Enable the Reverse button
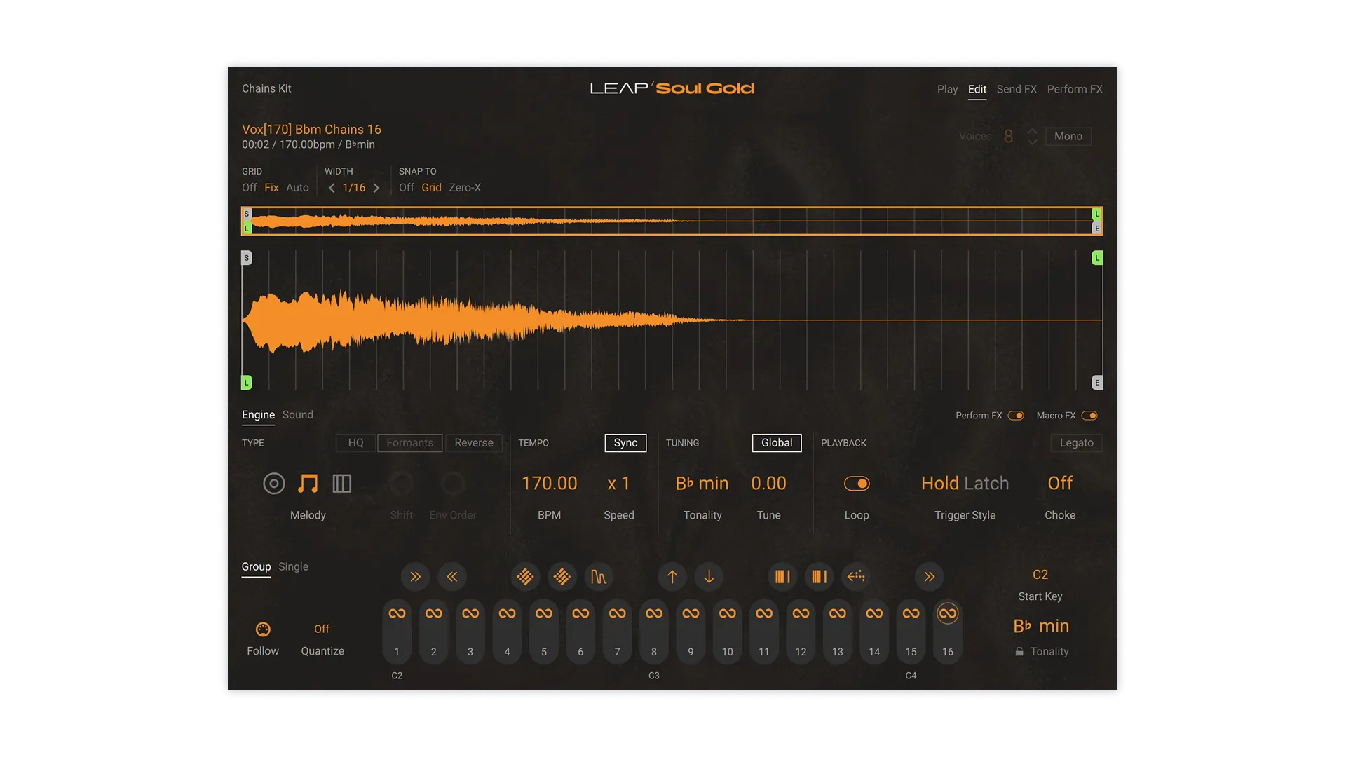1346x757 pixels. pyautogui.click(x=474, y=443)
